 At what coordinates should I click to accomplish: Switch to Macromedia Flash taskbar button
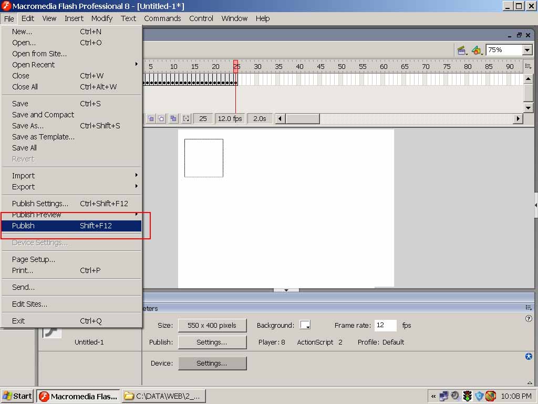pos(78,396)
